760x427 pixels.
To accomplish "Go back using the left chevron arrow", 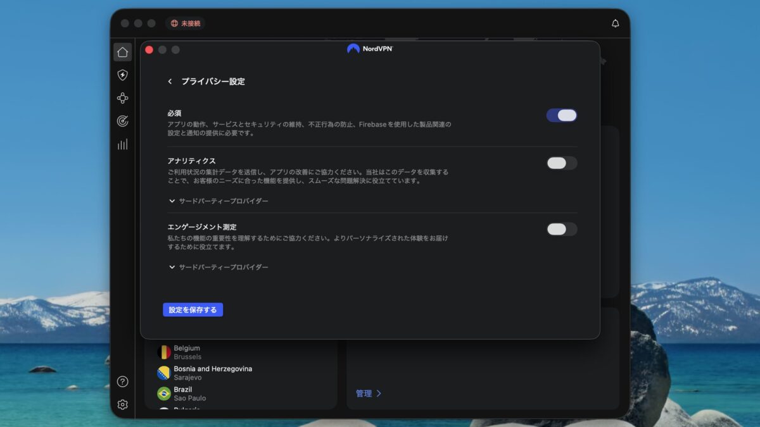I will 169,81.
